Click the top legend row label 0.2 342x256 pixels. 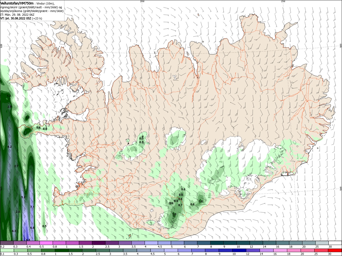tap(2, 247)
